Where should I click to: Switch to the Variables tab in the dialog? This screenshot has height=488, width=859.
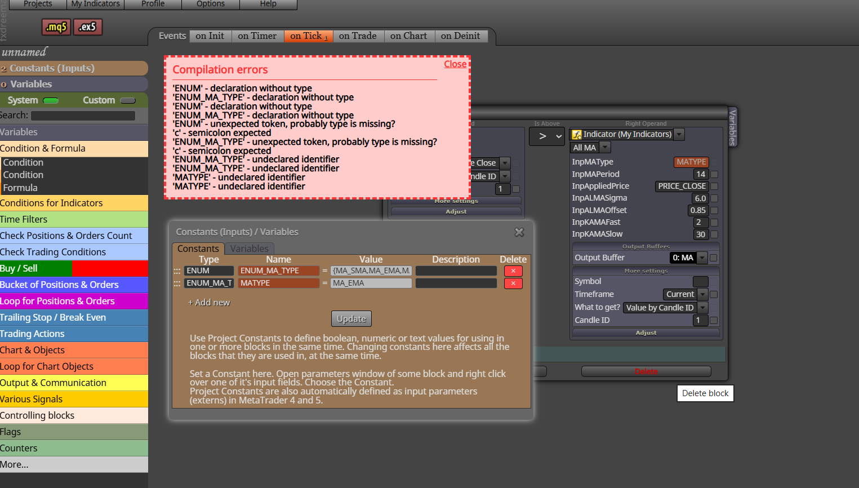point(250,249)
